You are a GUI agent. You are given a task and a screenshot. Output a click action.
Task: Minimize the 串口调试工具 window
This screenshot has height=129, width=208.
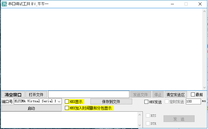point(172,4)
